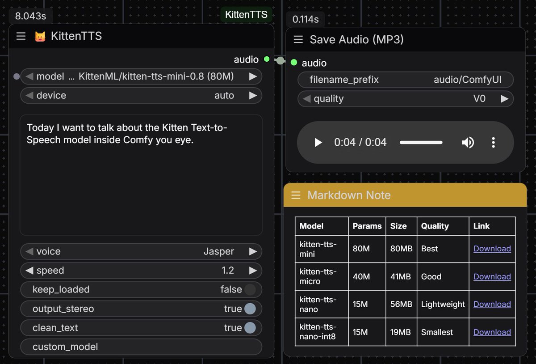Click the 0:04 / 0:04 time display
This screenshot has width=536, height=364.
[360, 143]
